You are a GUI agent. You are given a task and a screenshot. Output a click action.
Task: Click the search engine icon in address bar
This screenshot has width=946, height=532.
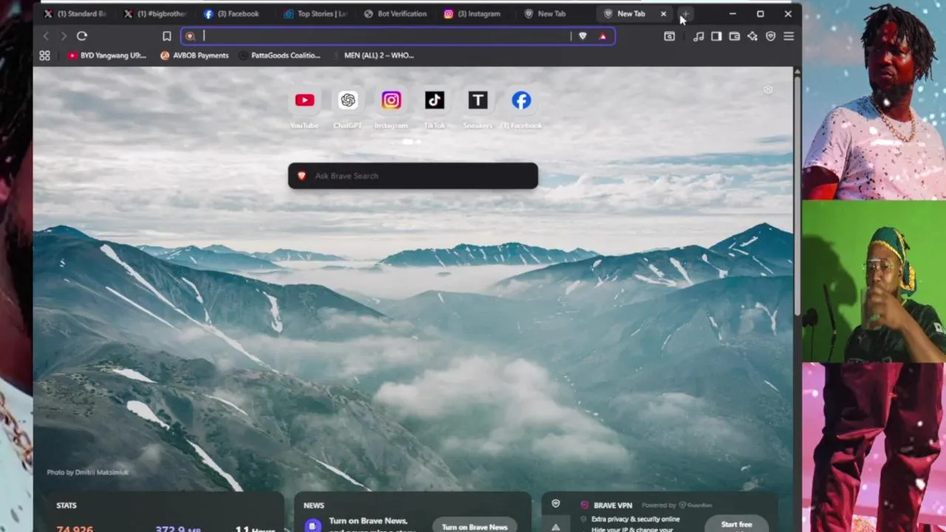click(191, 35)
